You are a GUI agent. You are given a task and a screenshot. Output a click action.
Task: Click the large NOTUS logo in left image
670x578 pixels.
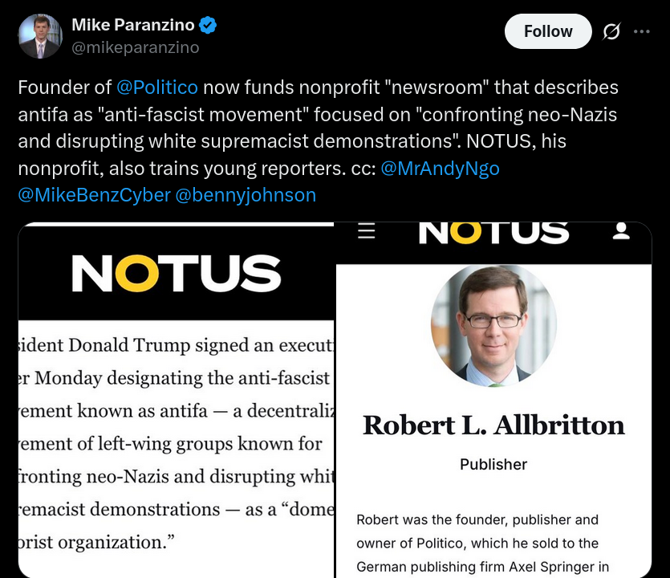(176, 273)
